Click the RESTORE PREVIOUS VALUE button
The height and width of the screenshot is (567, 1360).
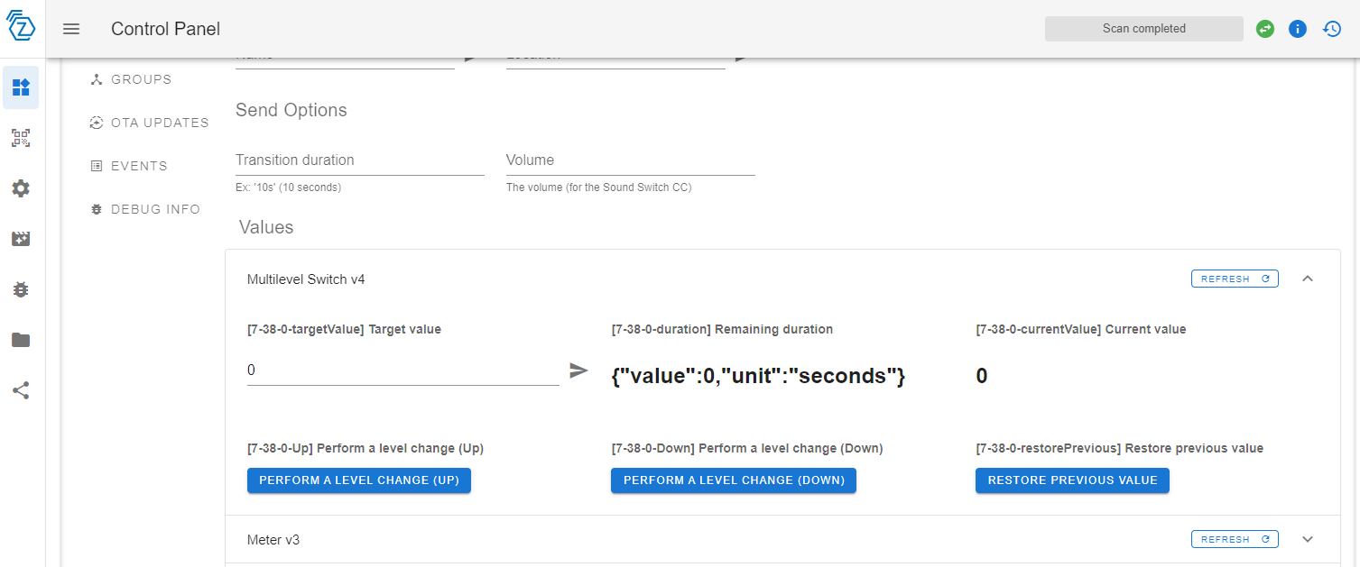(1071, 480)
